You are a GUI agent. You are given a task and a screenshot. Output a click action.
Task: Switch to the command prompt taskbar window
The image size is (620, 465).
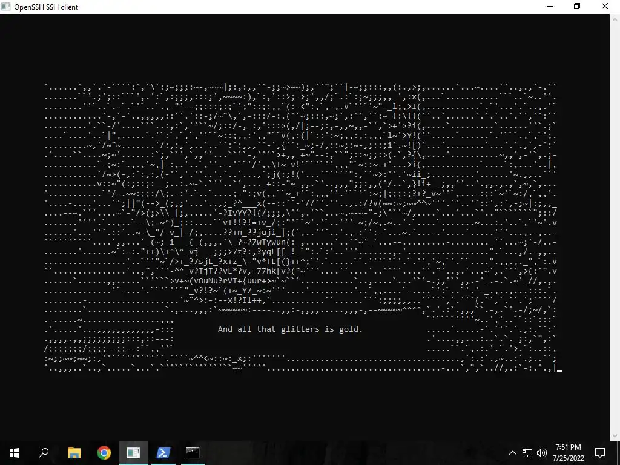click(193, 453)
